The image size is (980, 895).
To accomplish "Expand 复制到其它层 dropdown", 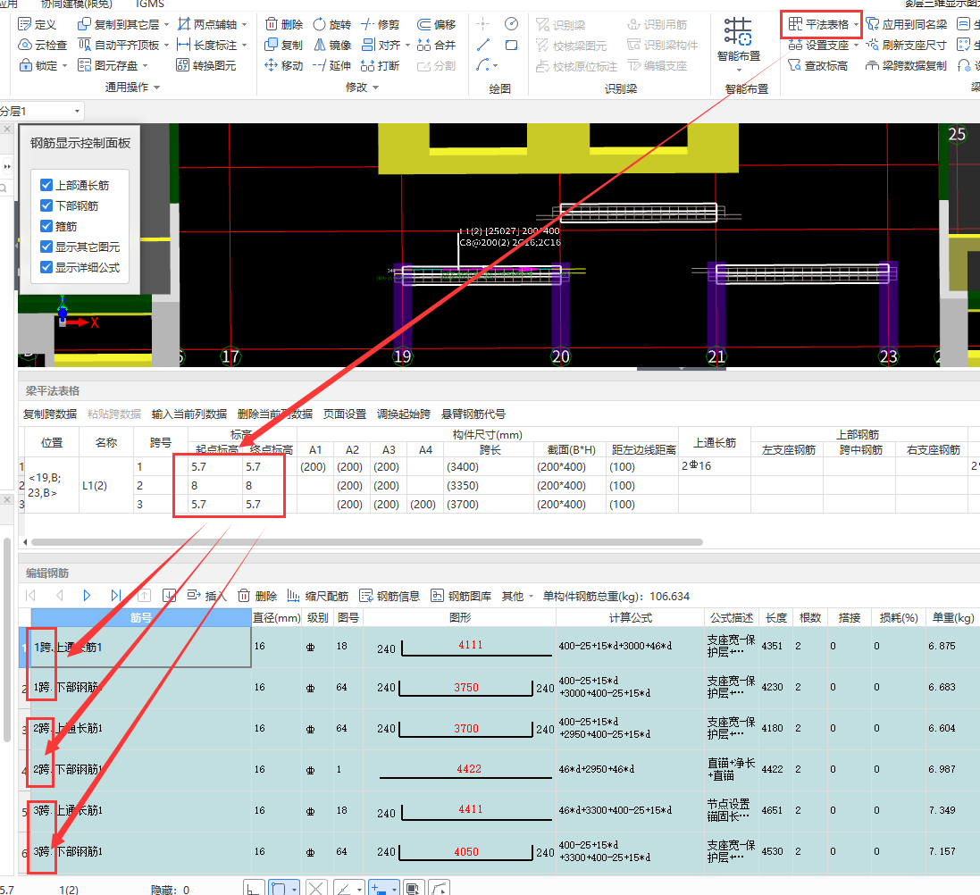I will click(x=166, y=25).
